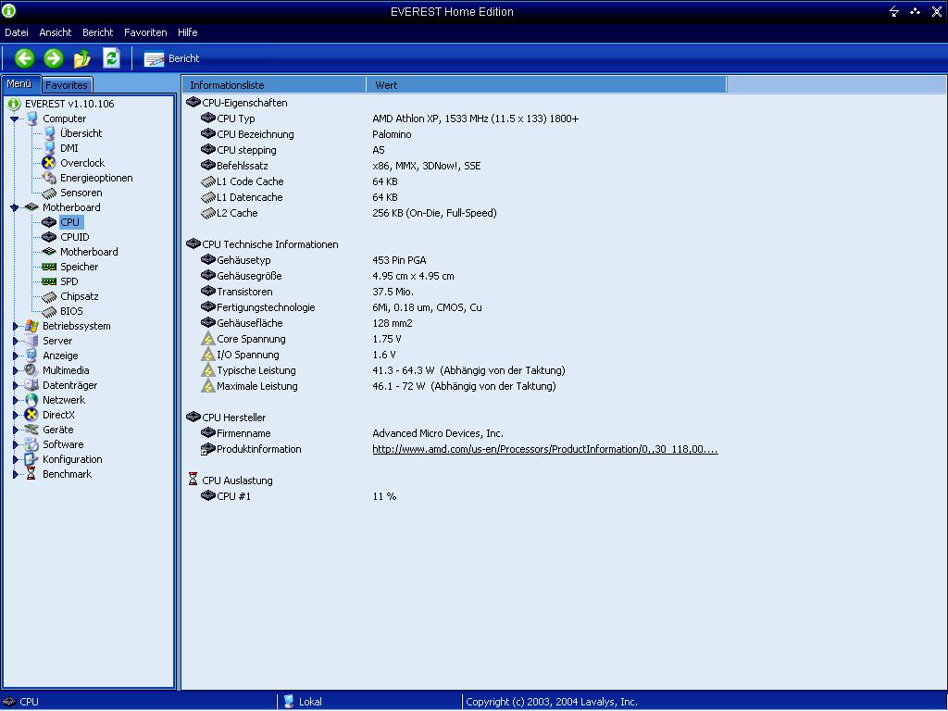Expand the Netzwerk node arrow
Image resolution: width=948 pixels, height=711 pixels.
16,400
